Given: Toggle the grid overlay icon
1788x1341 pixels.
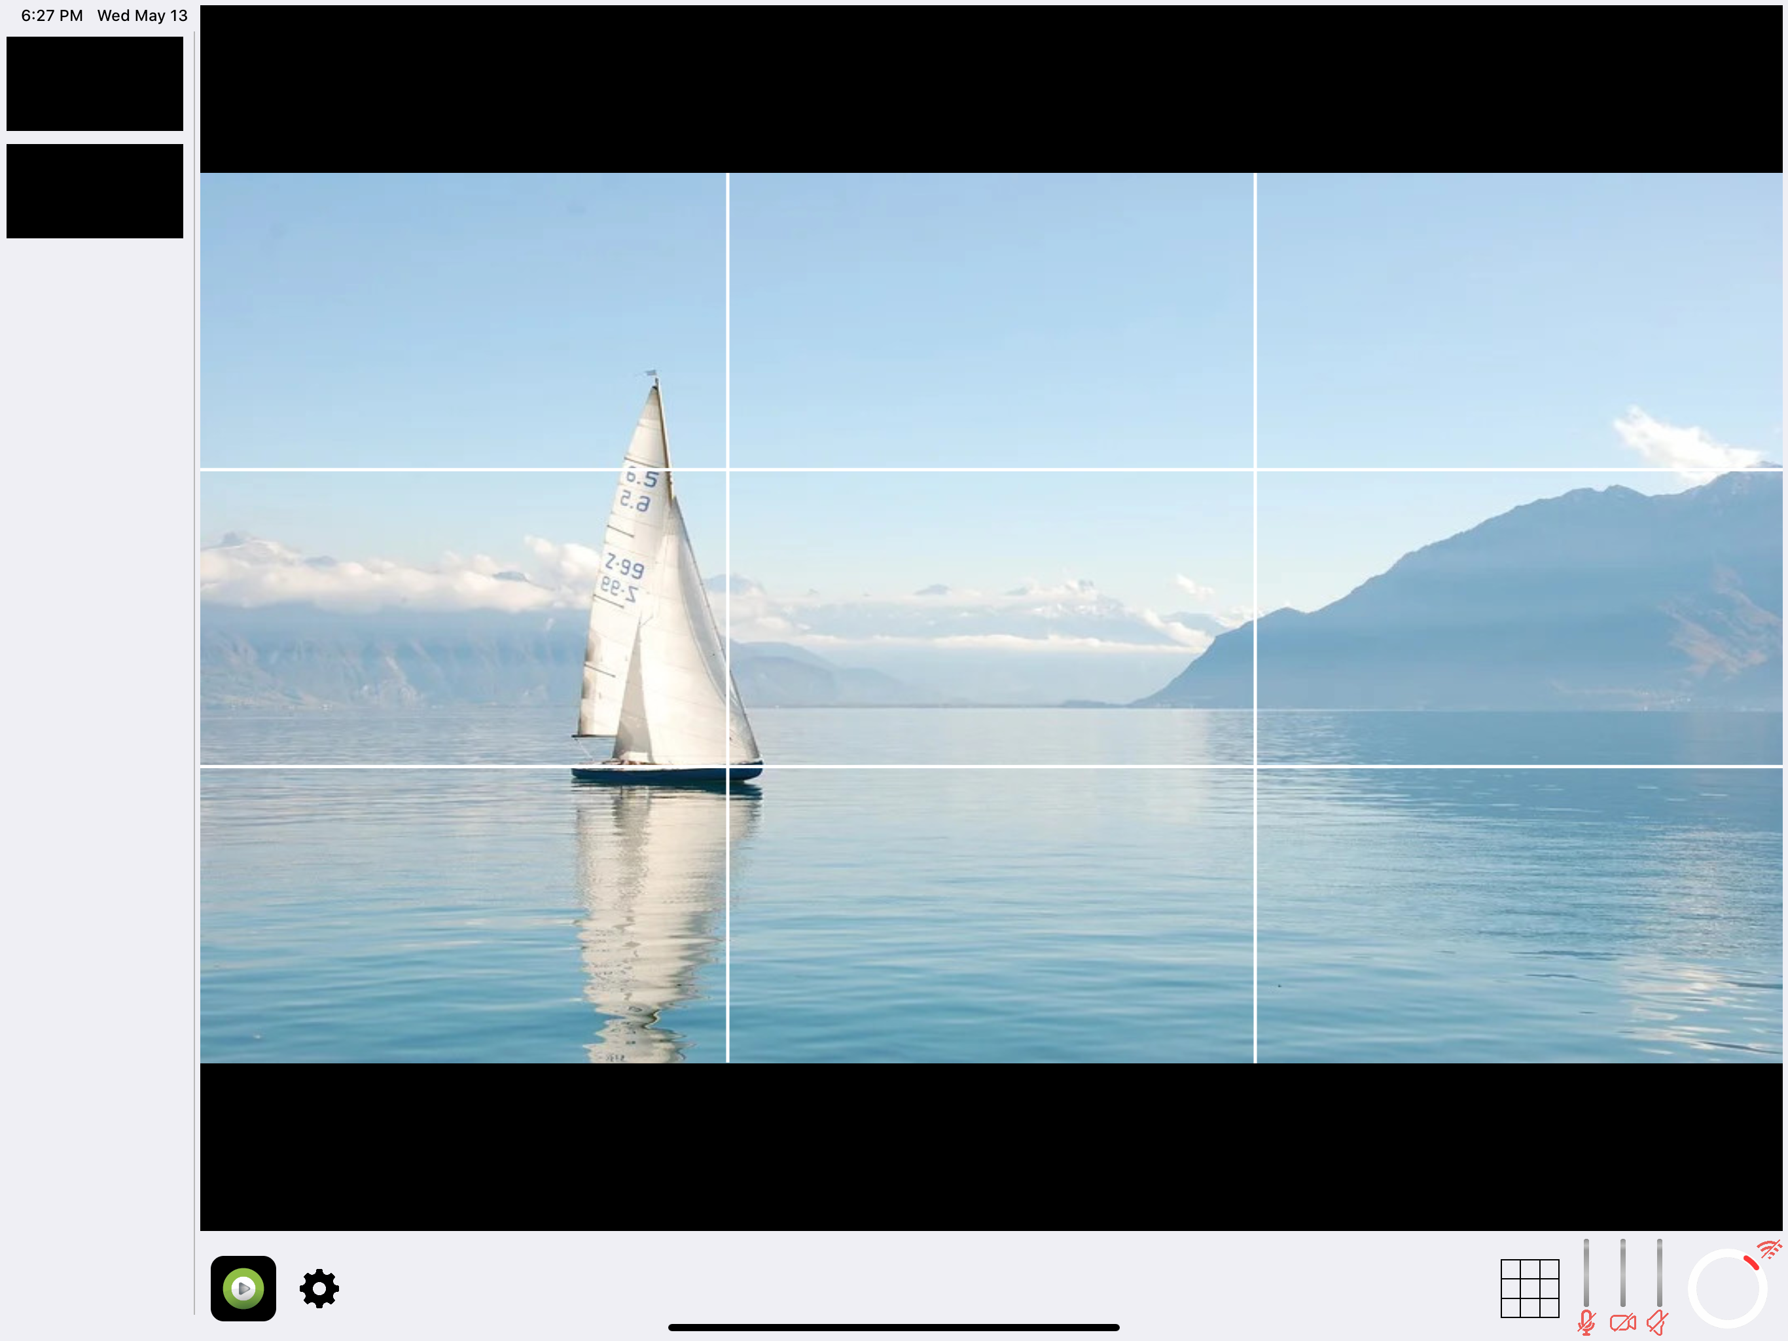Looking at the screenshot, I should [x=1529, y=1289].
